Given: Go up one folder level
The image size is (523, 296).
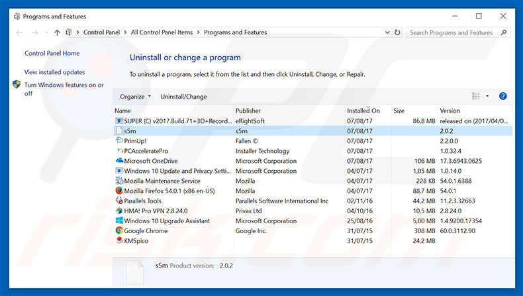Looking at the screenshot, I should 57,32.
